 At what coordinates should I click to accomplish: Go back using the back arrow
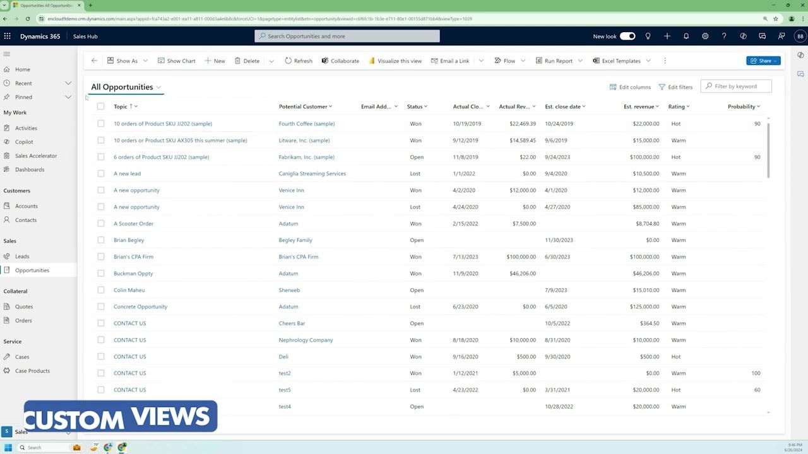(94, 61)
